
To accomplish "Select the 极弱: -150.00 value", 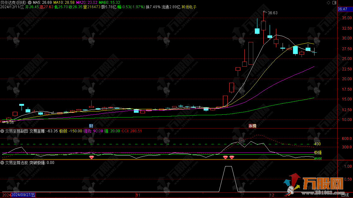I will 71,131.
